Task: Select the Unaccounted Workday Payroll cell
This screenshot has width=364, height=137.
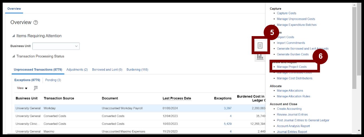Action: tap(122, 108)
